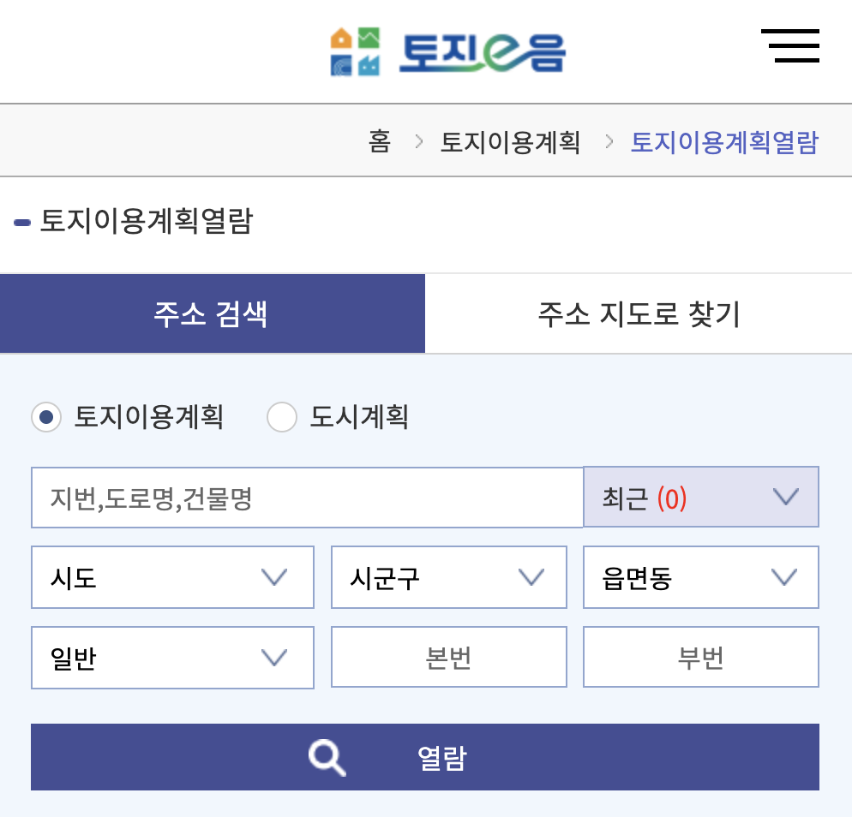Open the 시군구 district dropdown

(448, 577)
